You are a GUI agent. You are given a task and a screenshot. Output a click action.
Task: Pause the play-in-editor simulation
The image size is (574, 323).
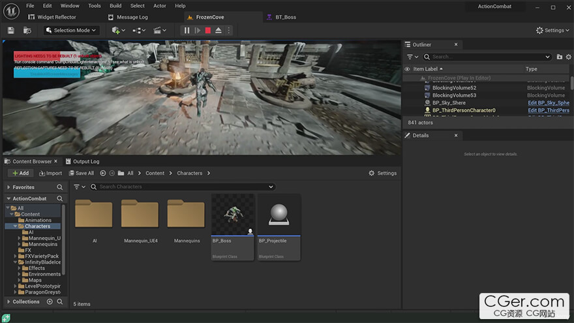pyautogui.click(x=187, y=30)
